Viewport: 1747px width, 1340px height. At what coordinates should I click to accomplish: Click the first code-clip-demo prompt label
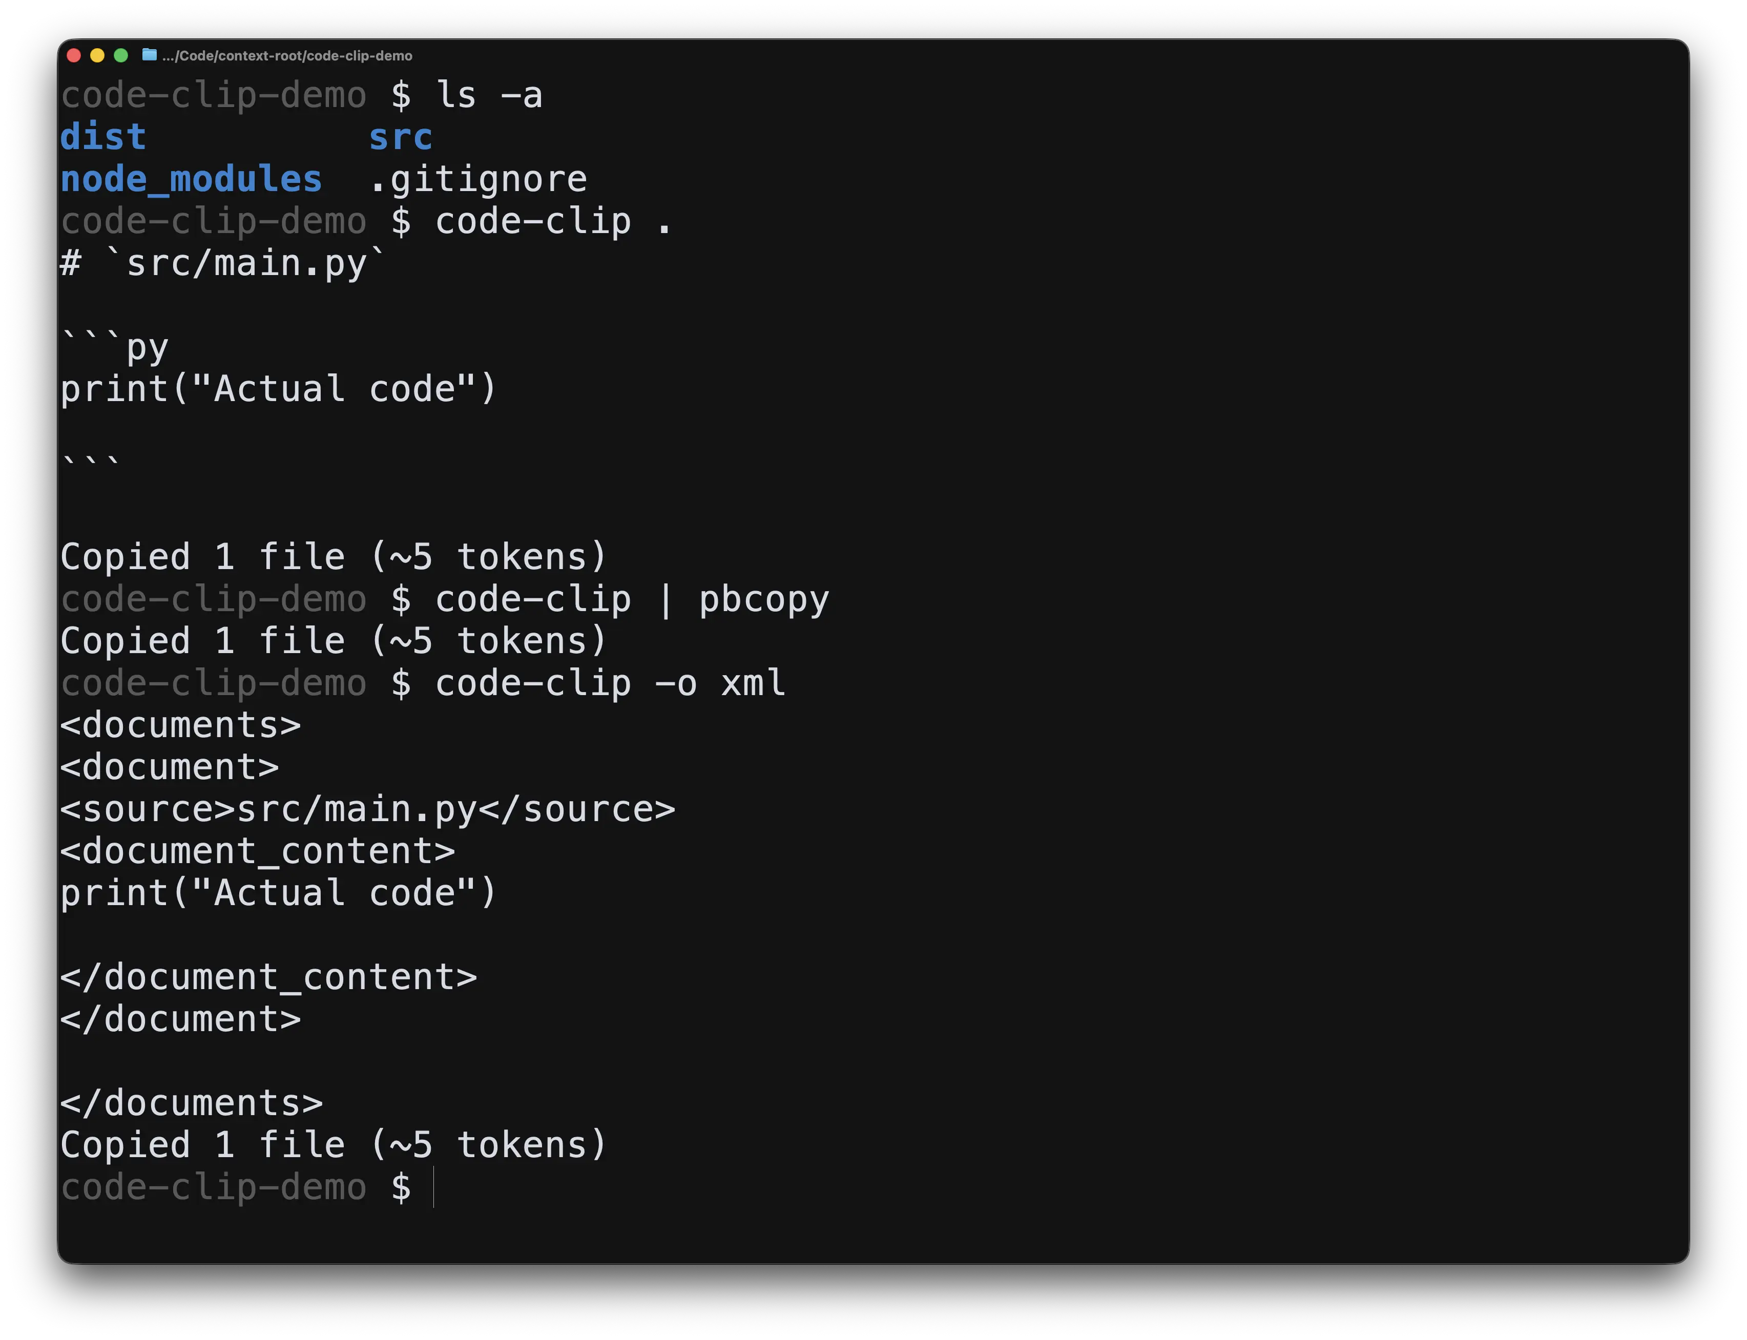(x=214, y=95)
